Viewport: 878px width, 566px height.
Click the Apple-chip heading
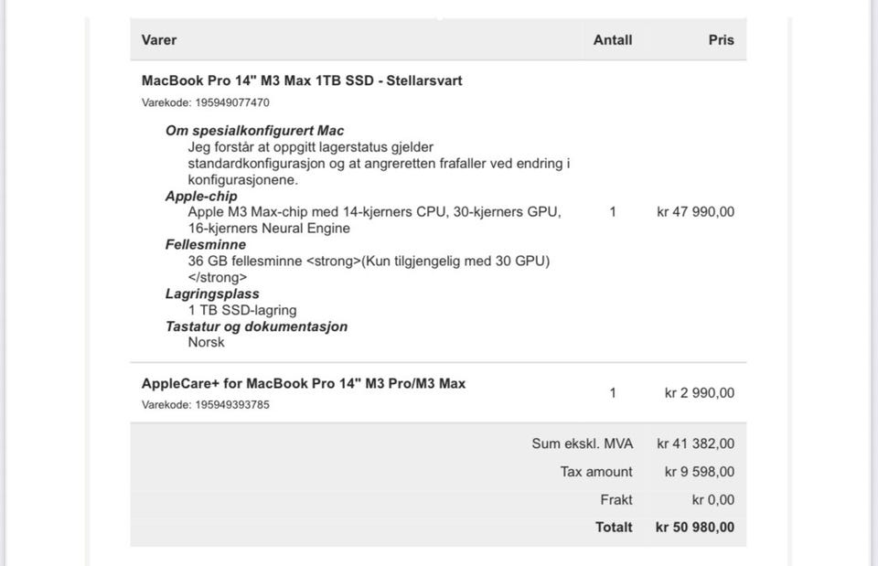click(201, 196)
